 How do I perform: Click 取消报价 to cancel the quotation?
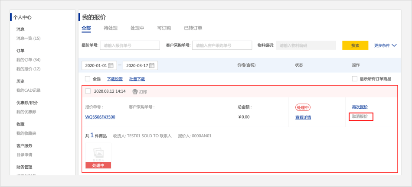click(360, 116)
